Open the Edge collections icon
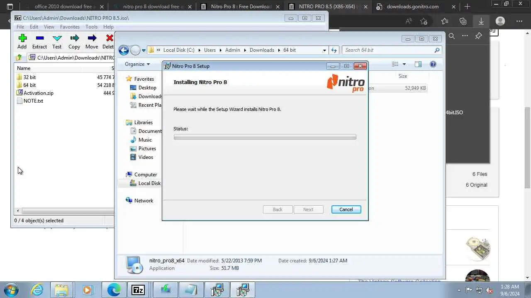Viewport: 531px width, 298px height. click(463, 21)
